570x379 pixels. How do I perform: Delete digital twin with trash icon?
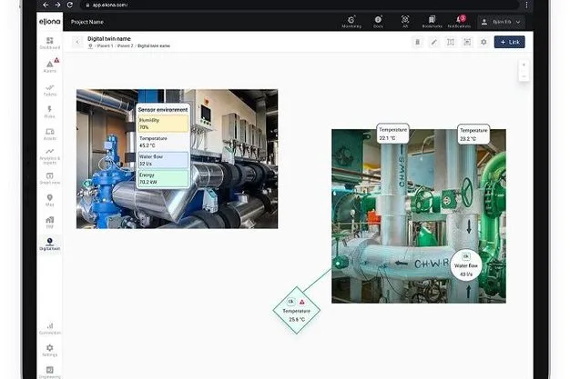[x=418, y=42]
